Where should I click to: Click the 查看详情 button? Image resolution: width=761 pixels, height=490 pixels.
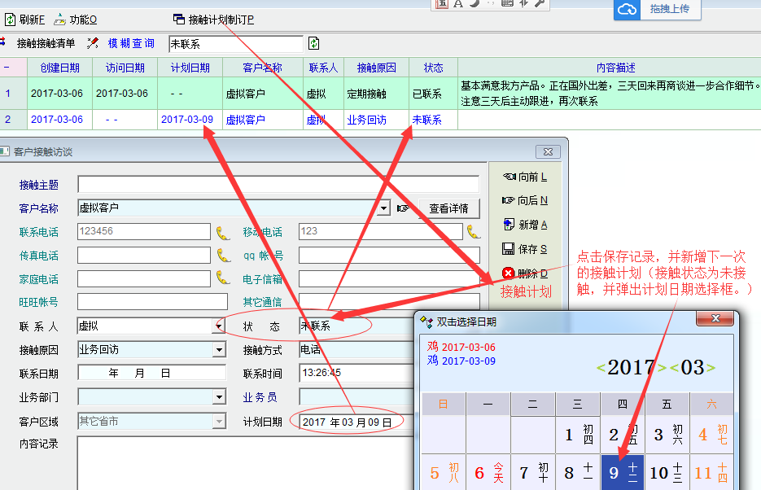[448, 208]
